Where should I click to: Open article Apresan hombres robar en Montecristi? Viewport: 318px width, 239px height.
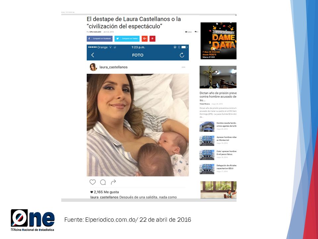226,139
